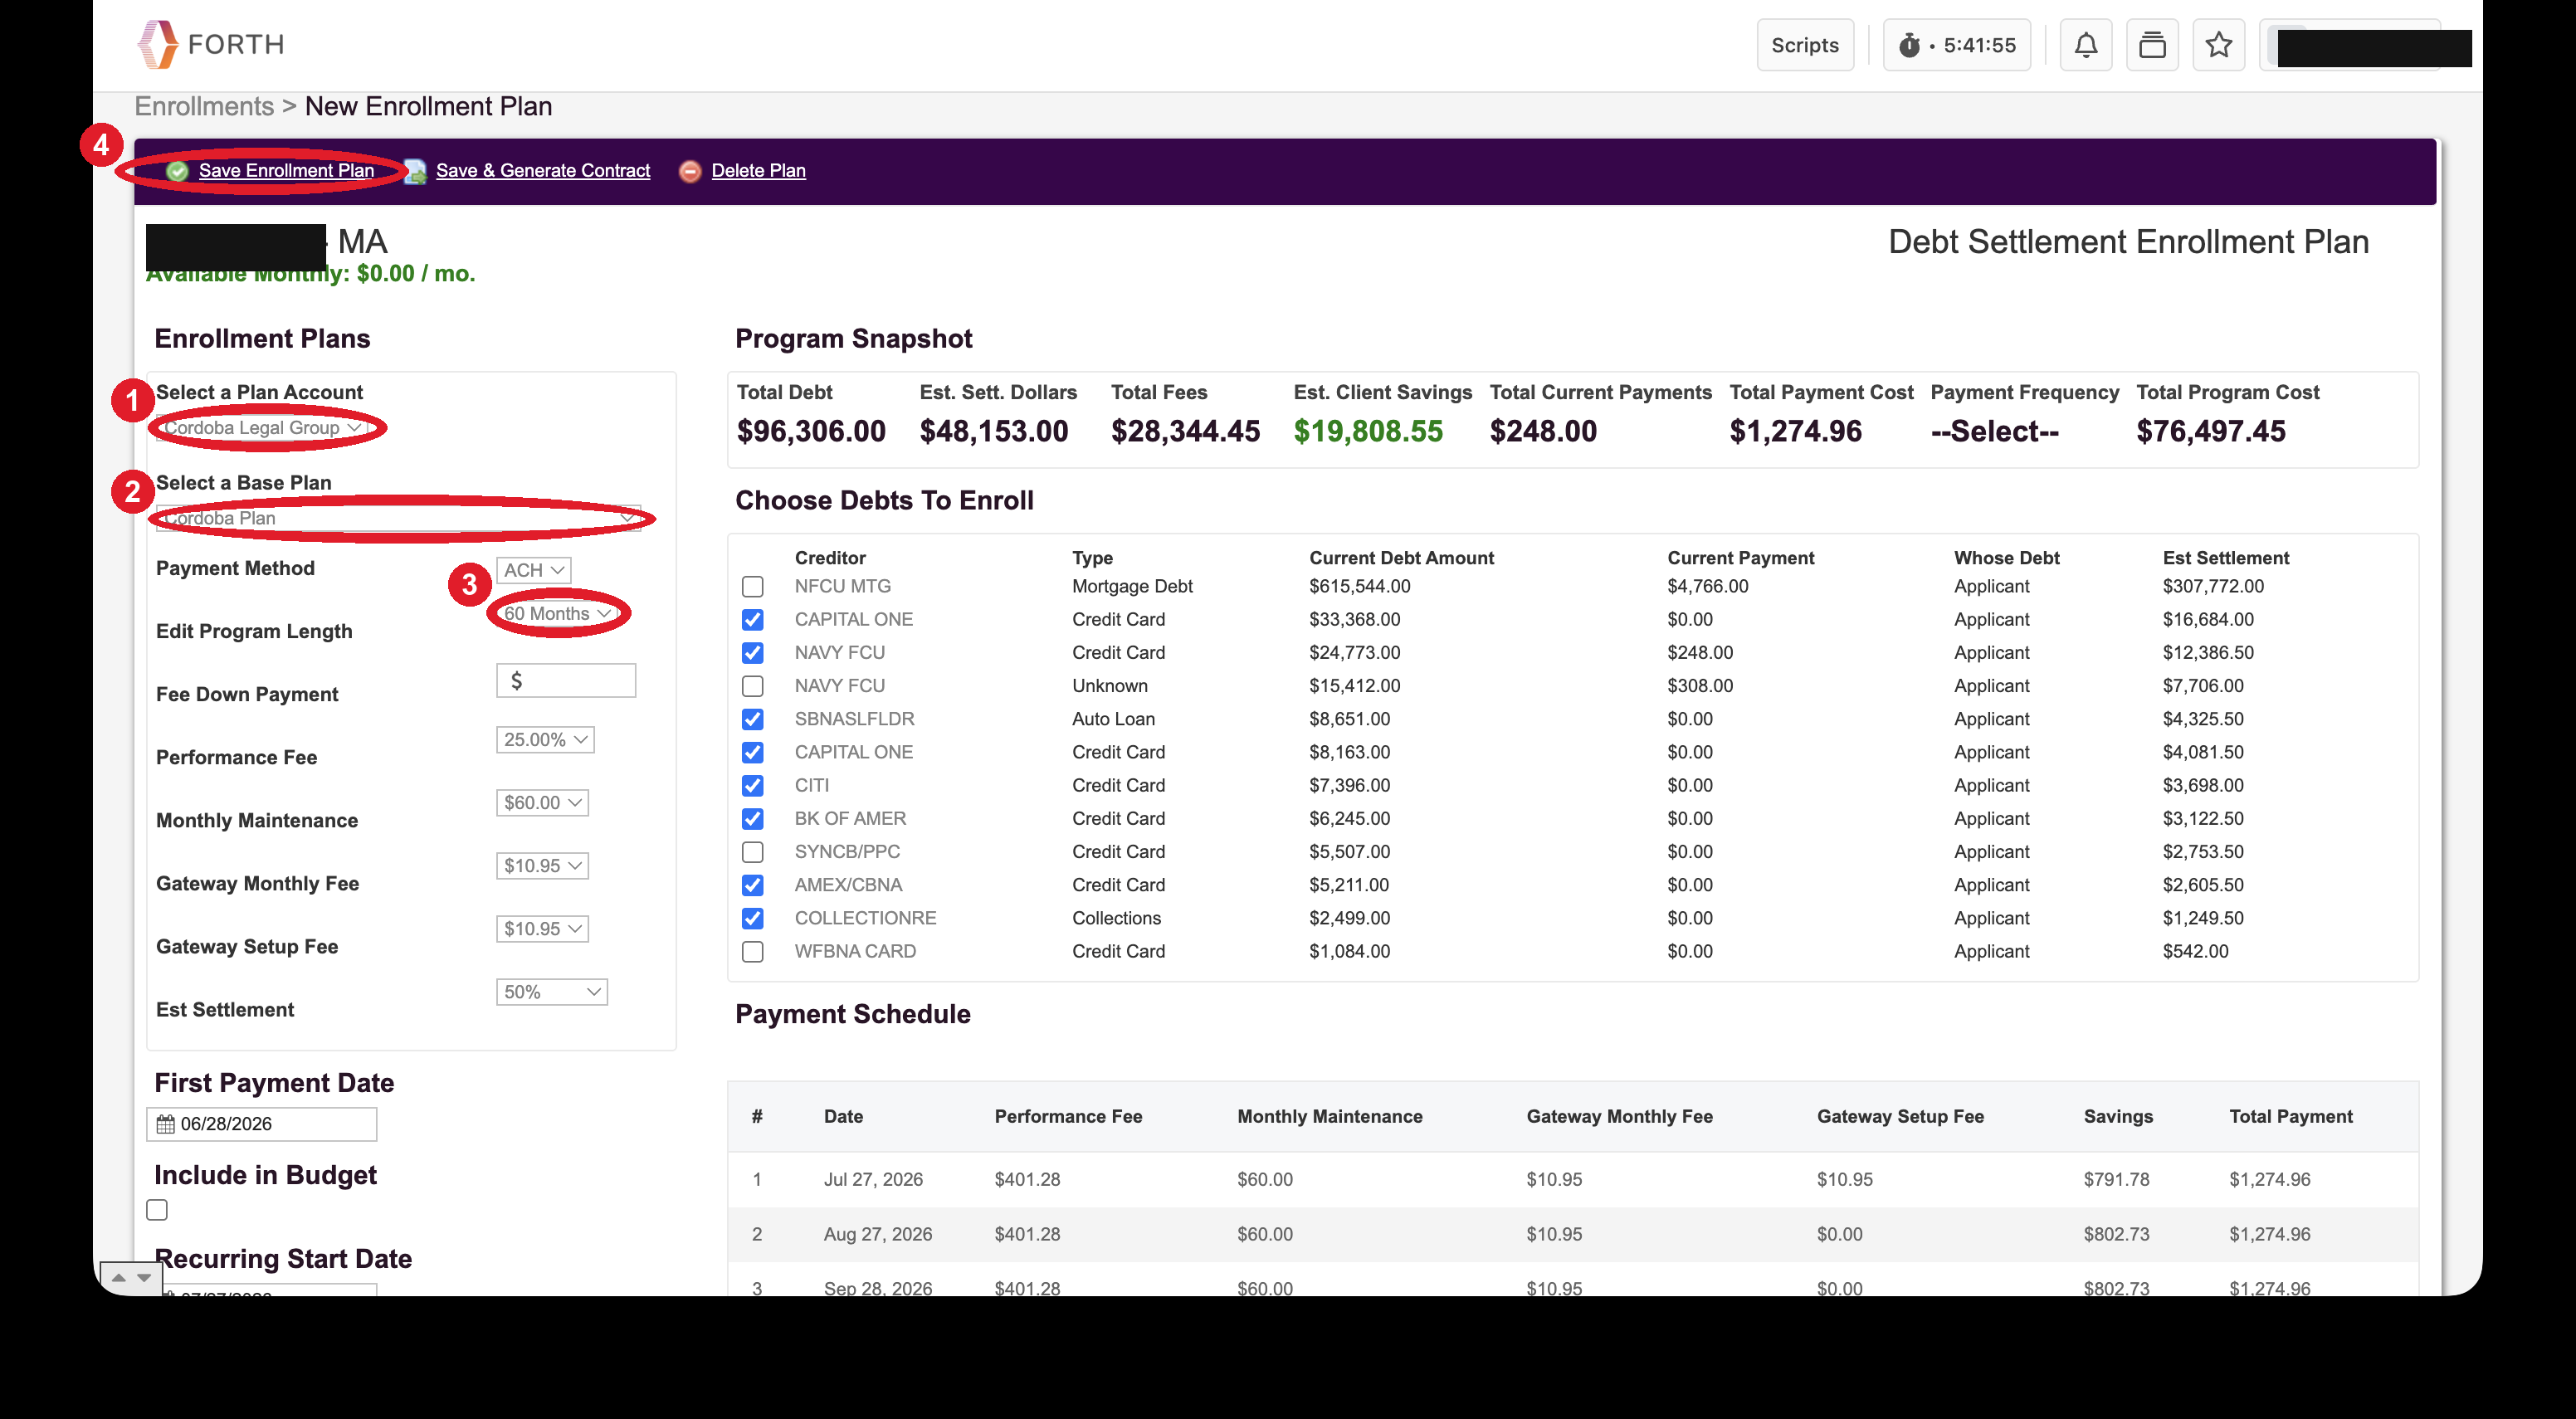Viewport: 2576px width, 1419px height.
Task: Uncheck the COLLECTIONRE debt checkbox
Action: click(753, 918)
